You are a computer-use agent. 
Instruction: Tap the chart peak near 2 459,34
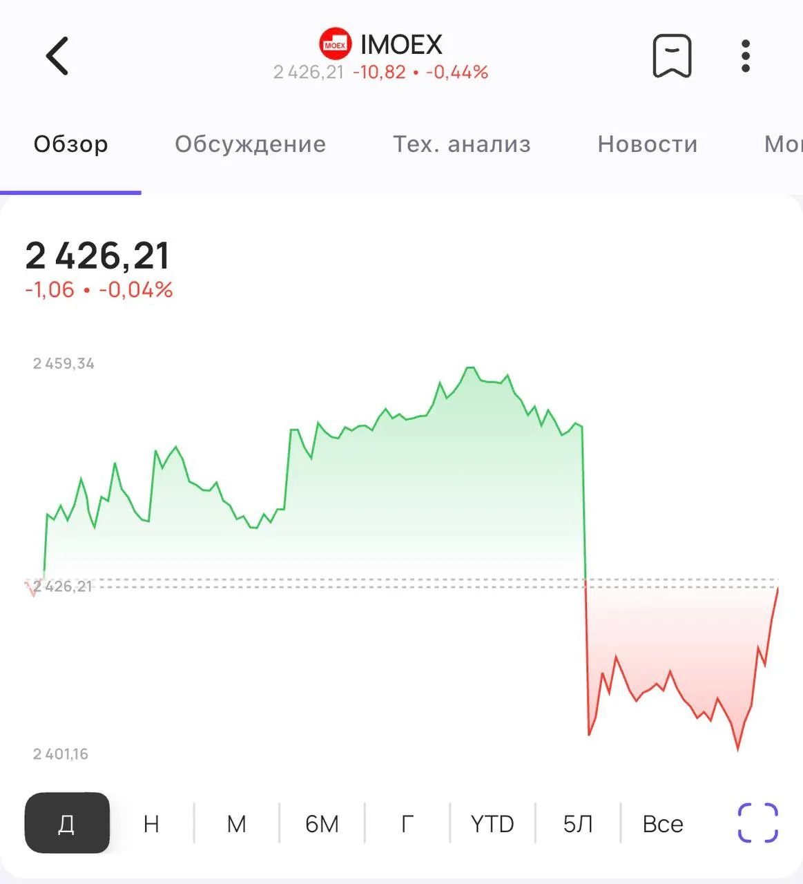[470, 368]
